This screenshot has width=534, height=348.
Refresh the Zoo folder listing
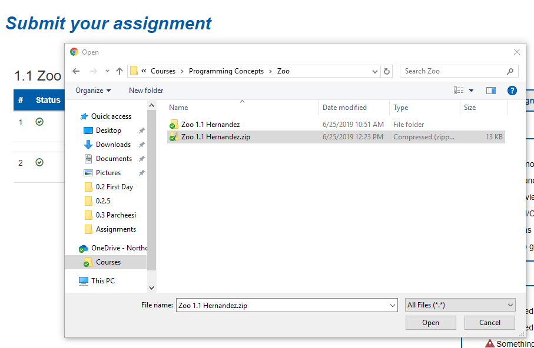coord(387,71)
